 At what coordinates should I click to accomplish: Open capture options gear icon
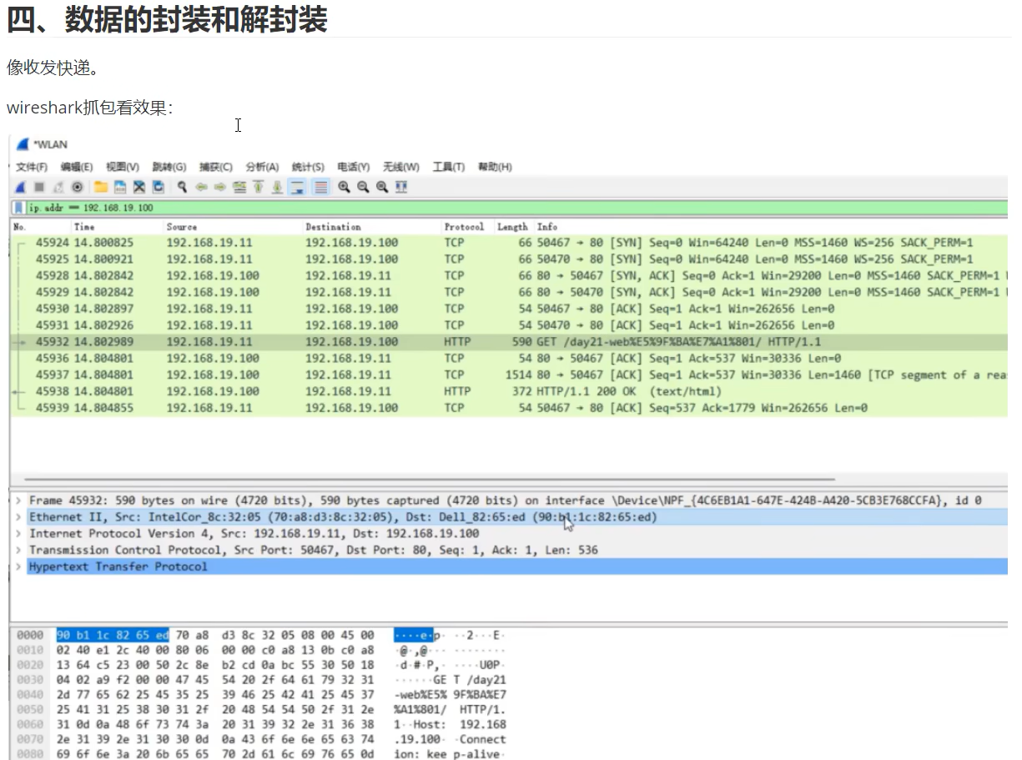78,188
